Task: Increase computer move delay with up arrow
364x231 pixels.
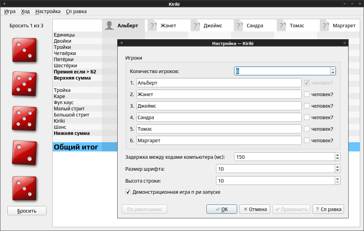Action: (337, 155)
